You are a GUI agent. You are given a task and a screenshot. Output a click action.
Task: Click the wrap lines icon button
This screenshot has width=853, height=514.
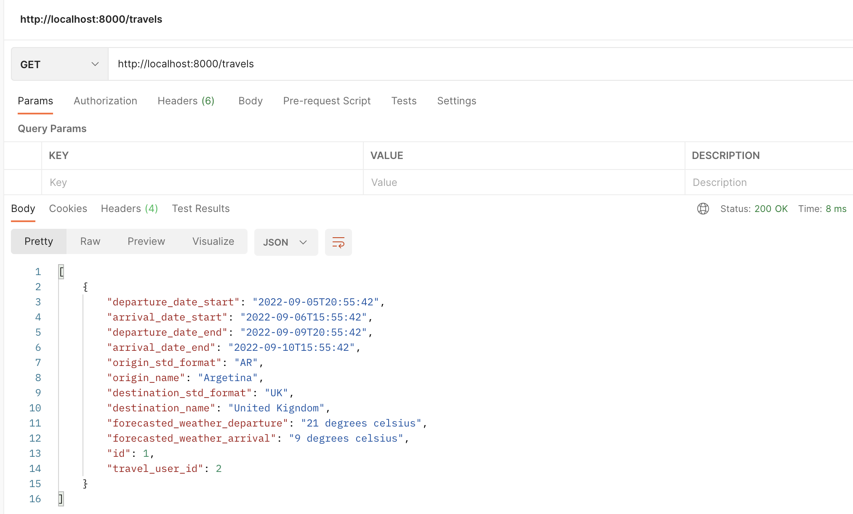[x=339, y=242]
